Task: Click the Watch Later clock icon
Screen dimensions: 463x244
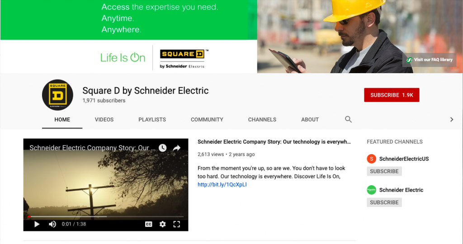Action: (x=162, y=148)
